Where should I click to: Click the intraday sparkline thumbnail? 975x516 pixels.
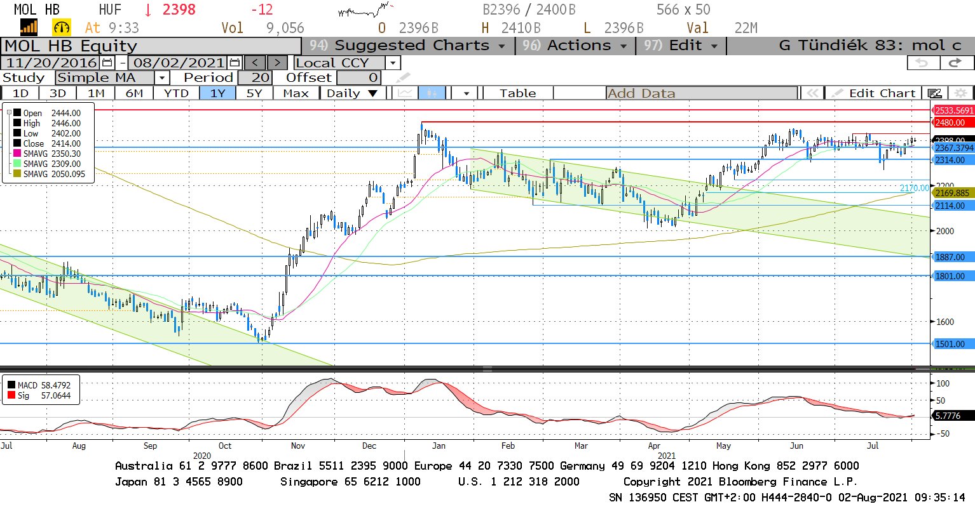(x=365, y=10)
